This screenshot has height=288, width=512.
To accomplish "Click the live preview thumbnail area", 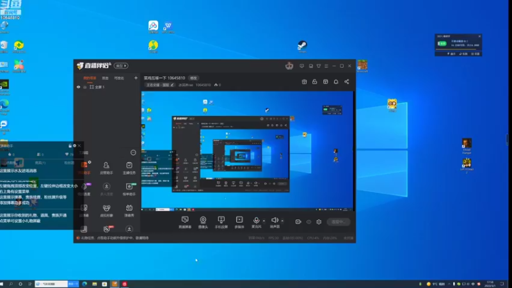I will click(x=247, y=151).
